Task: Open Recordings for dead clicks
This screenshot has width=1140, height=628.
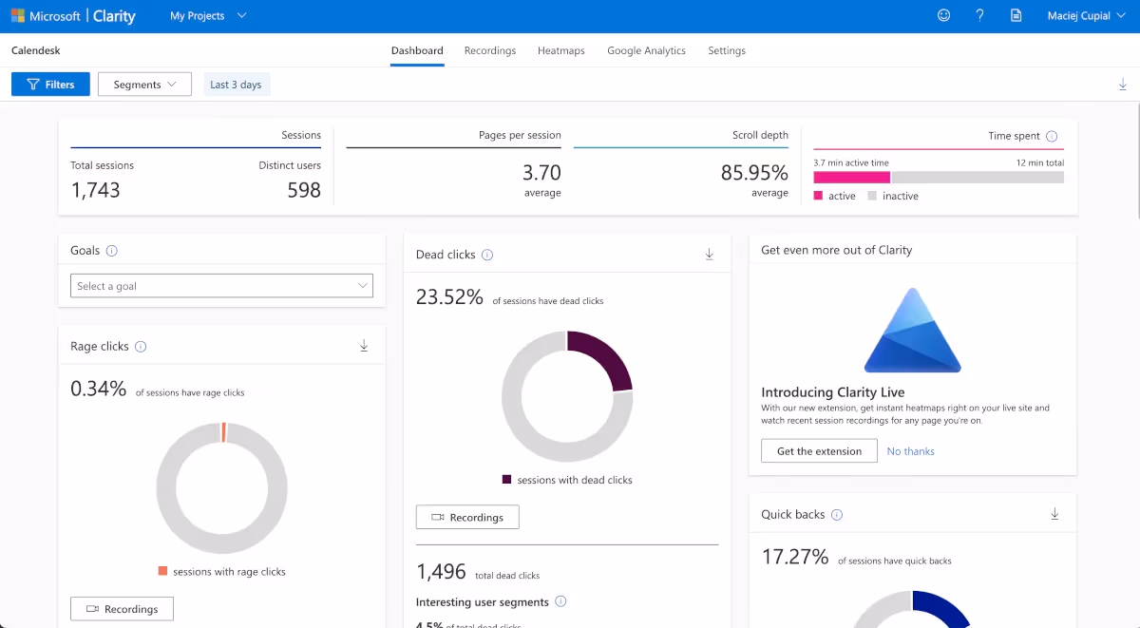Action: (467, 518)
